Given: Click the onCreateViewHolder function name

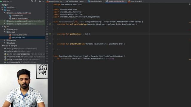Looking at the screenshot, I should pos(78,24).
